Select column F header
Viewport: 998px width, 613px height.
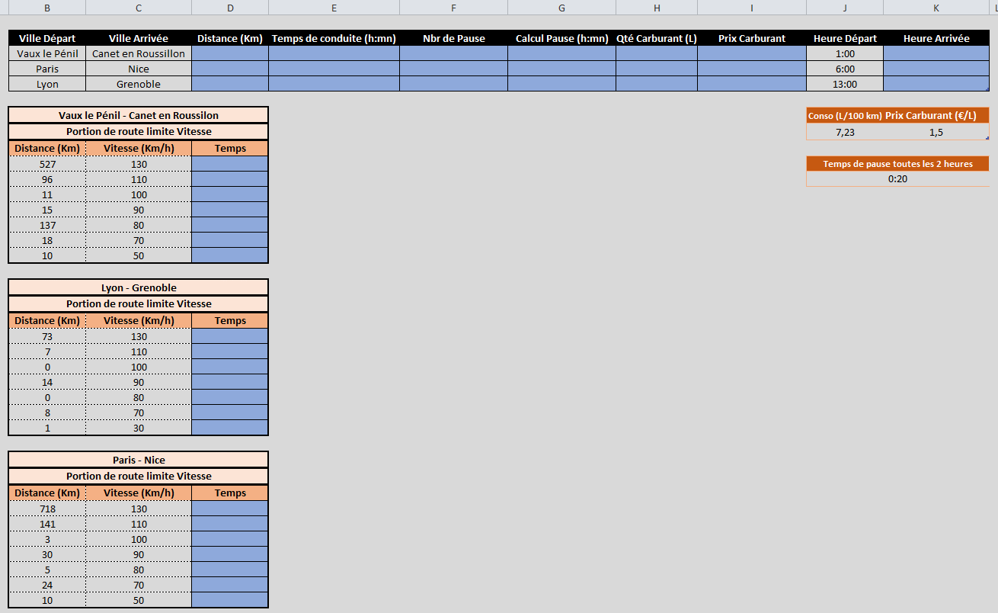tap(454, 8)
